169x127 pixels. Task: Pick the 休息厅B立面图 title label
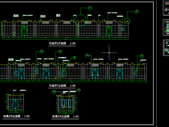tap(12, 116)
